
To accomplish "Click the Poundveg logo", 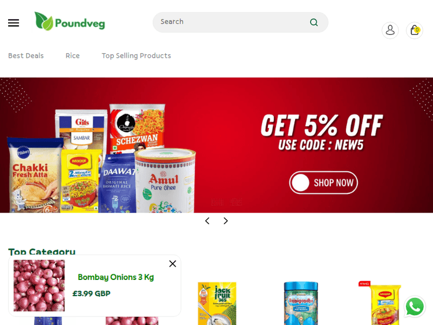I will click(70, 21).
